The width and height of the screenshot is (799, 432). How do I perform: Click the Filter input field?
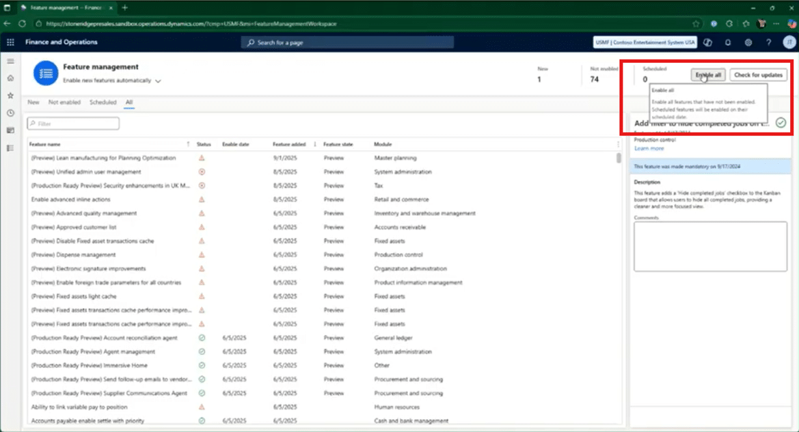pos(74,124)
